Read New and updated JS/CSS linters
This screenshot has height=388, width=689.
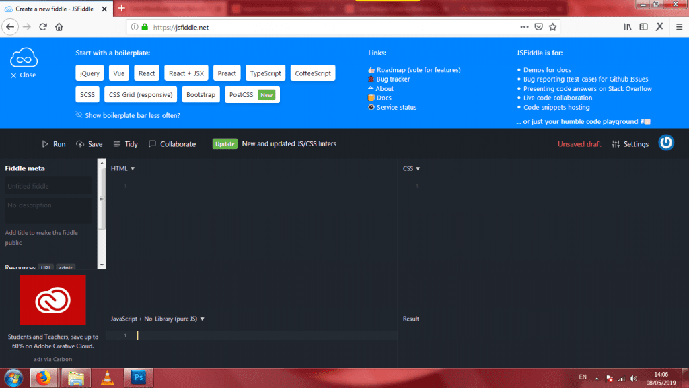[289, 144]
